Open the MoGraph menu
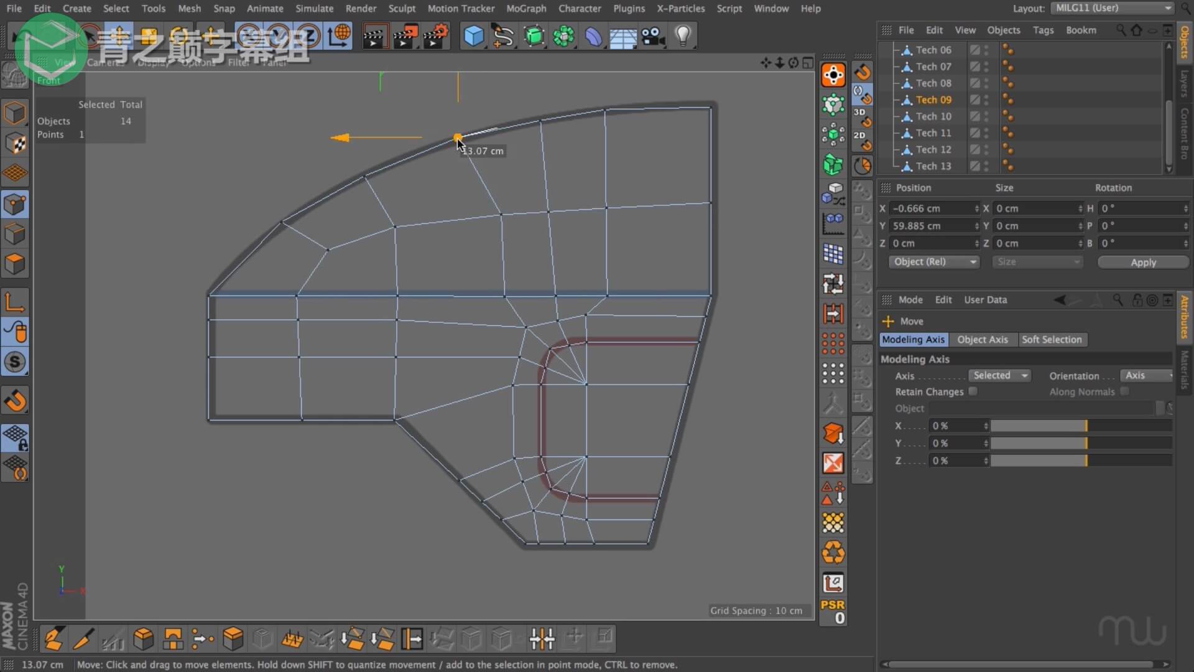 click(526, 8)
